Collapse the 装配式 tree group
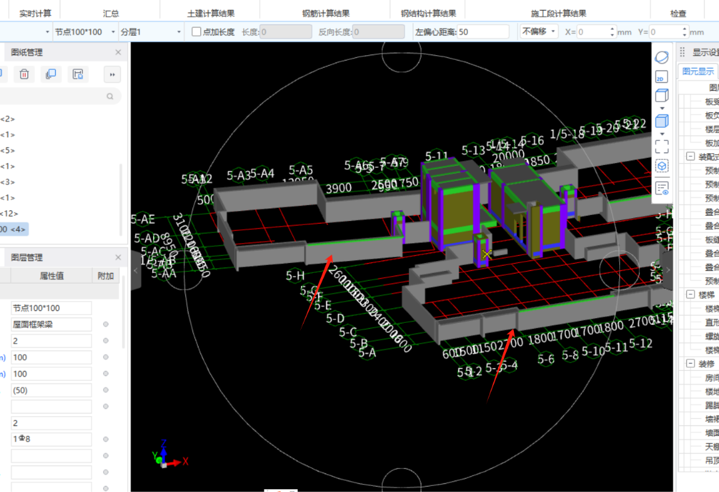 click(690, 156)
